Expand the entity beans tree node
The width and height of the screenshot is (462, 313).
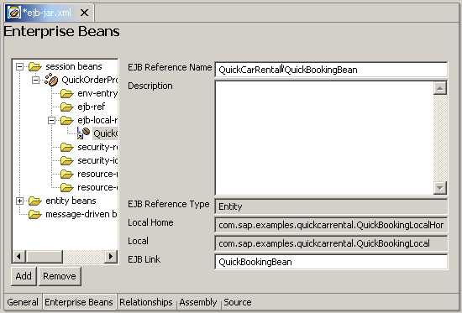[20, 201]
